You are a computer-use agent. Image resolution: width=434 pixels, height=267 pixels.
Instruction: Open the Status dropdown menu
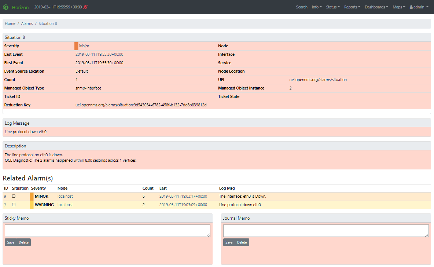(x=332, y=7)
